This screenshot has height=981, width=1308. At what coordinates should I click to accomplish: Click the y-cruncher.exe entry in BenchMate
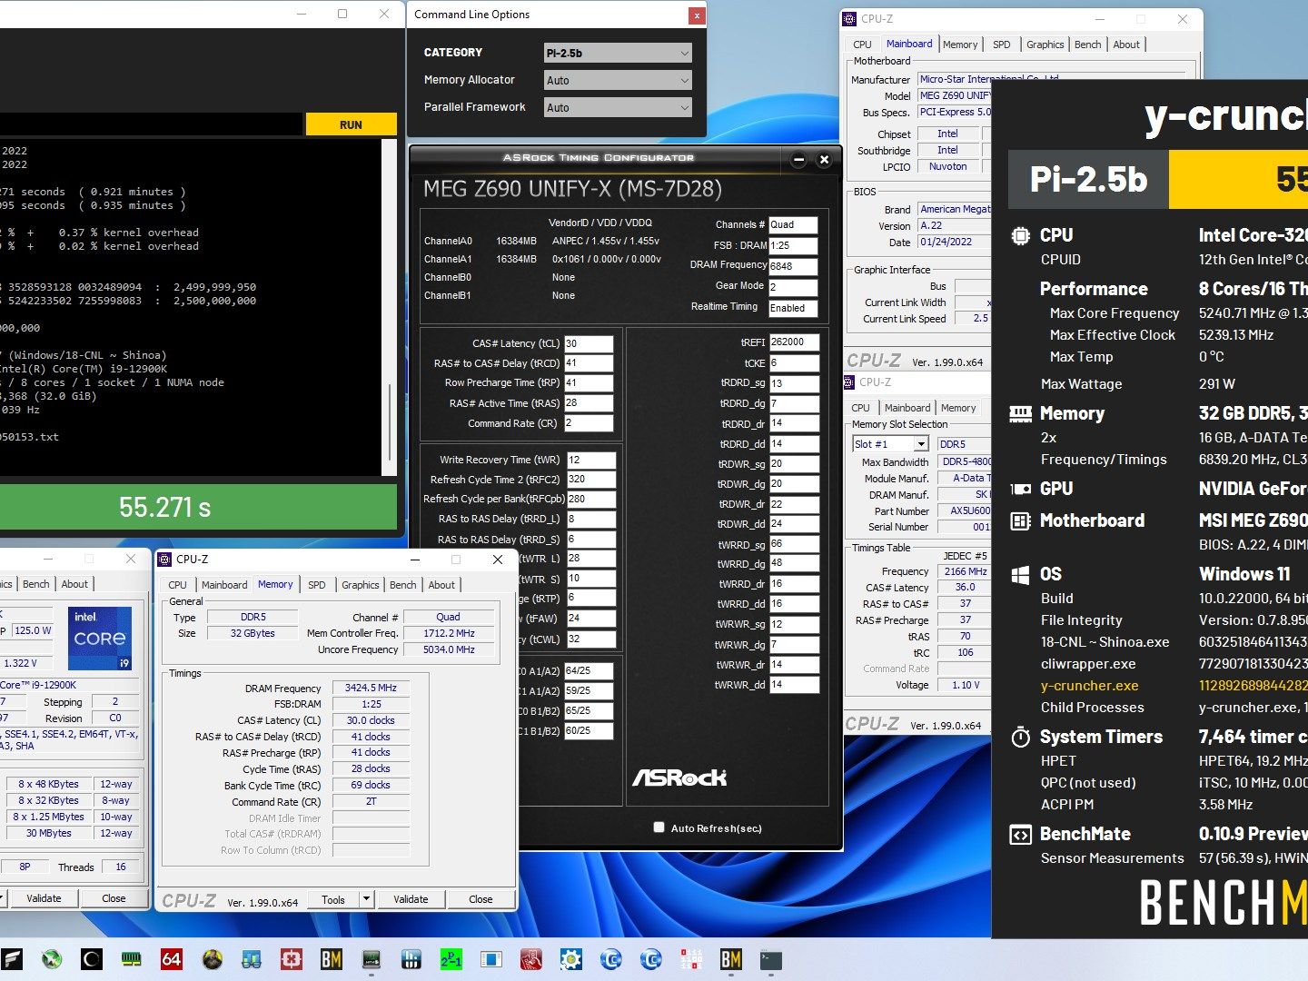[1089, 686]
